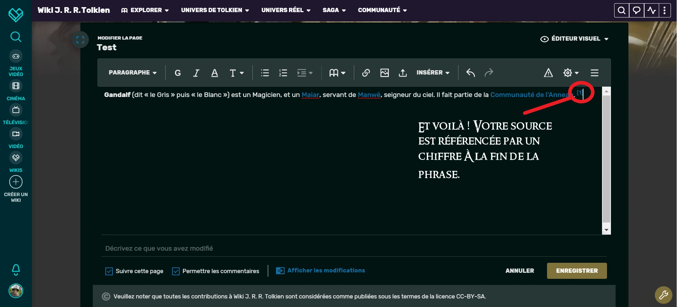Apply bold with the G button
This screenshot has height=307, width=677.
(x=177, y=73)
